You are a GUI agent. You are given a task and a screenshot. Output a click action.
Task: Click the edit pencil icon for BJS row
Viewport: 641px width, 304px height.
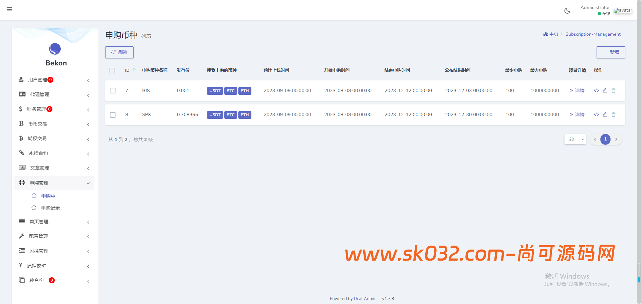coord(605,90)
